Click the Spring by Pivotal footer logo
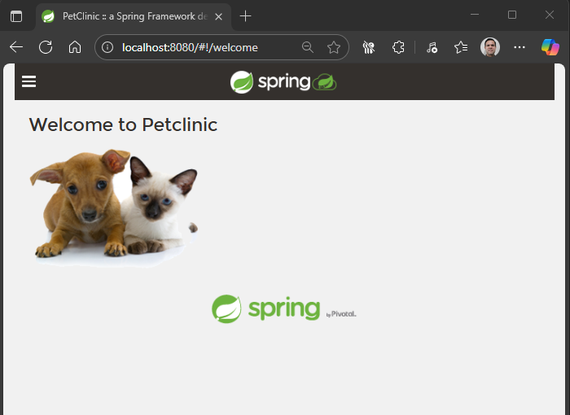Image resolution: width=570 pixels, height=415 pixels. point(284,309)
